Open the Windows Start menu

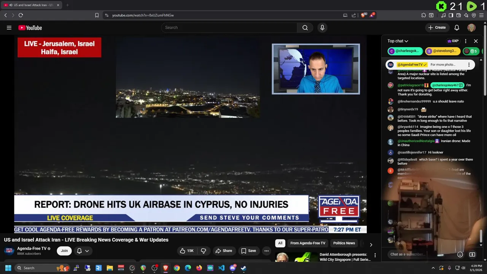click(8, 268)
